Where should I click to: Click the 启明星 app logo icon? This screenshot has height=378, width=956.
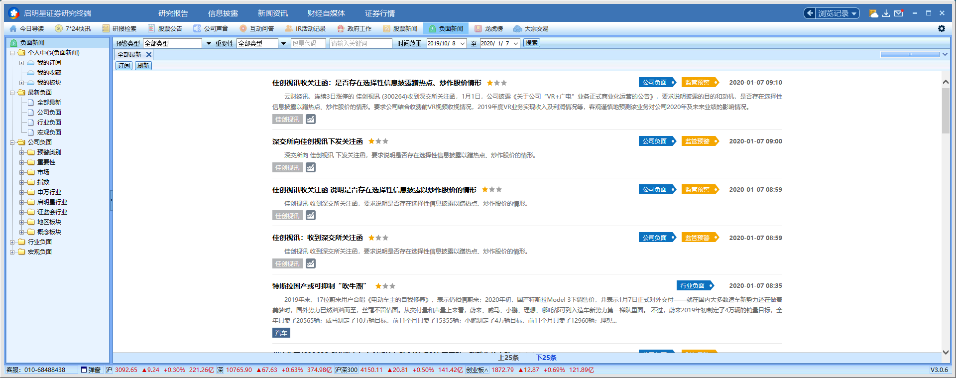(14, 13)
